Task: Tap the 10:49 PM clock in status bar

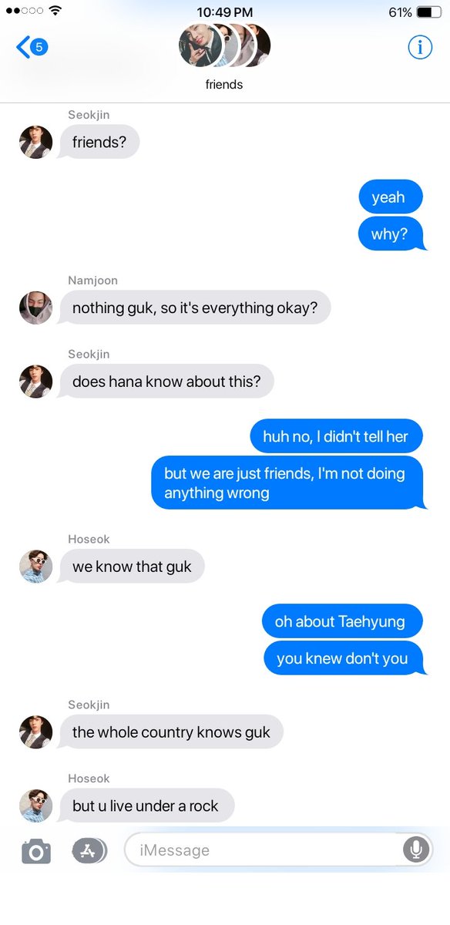Action: (x=224, y=12)
